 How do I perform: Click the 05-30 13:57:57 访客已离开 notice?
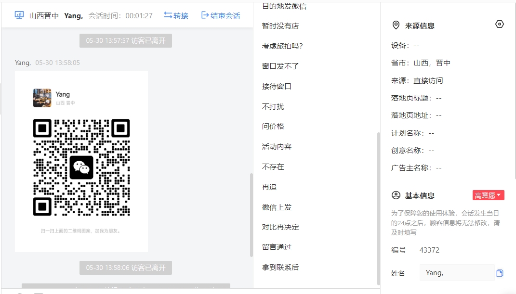pyautogui.click(x=126, y=41)
